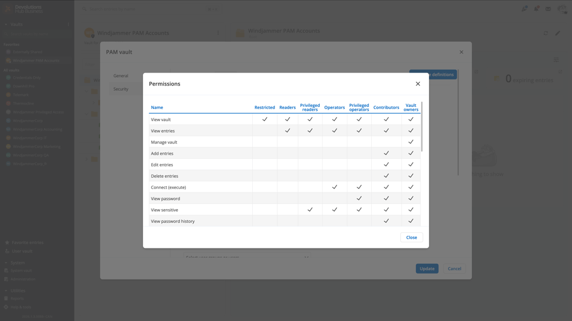Click the edit pencil icon in vault header
Image resolution: width=572 pixels, height=321 pixels.
(558, 33)
